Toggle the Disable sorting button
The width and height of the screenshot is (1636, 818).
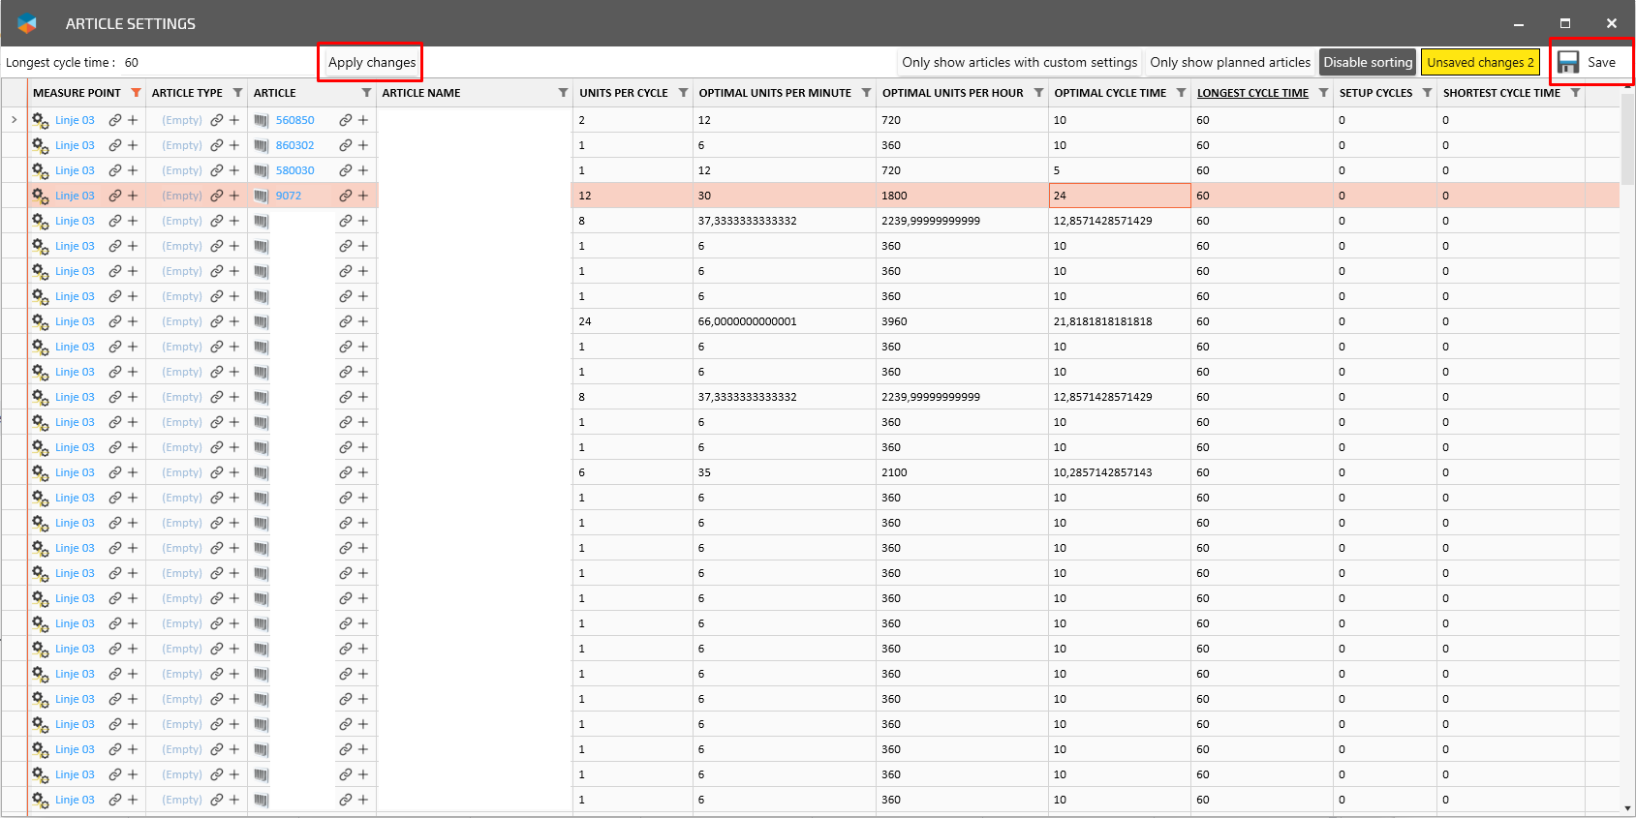pos(1367,62)
